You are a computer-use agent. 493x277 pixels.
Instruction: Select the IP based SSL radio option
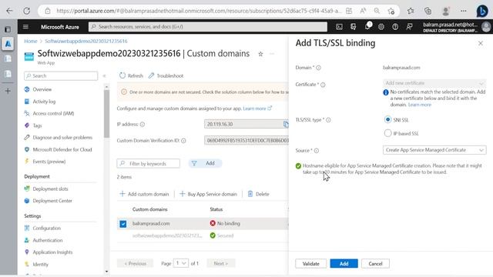point(387,133)
